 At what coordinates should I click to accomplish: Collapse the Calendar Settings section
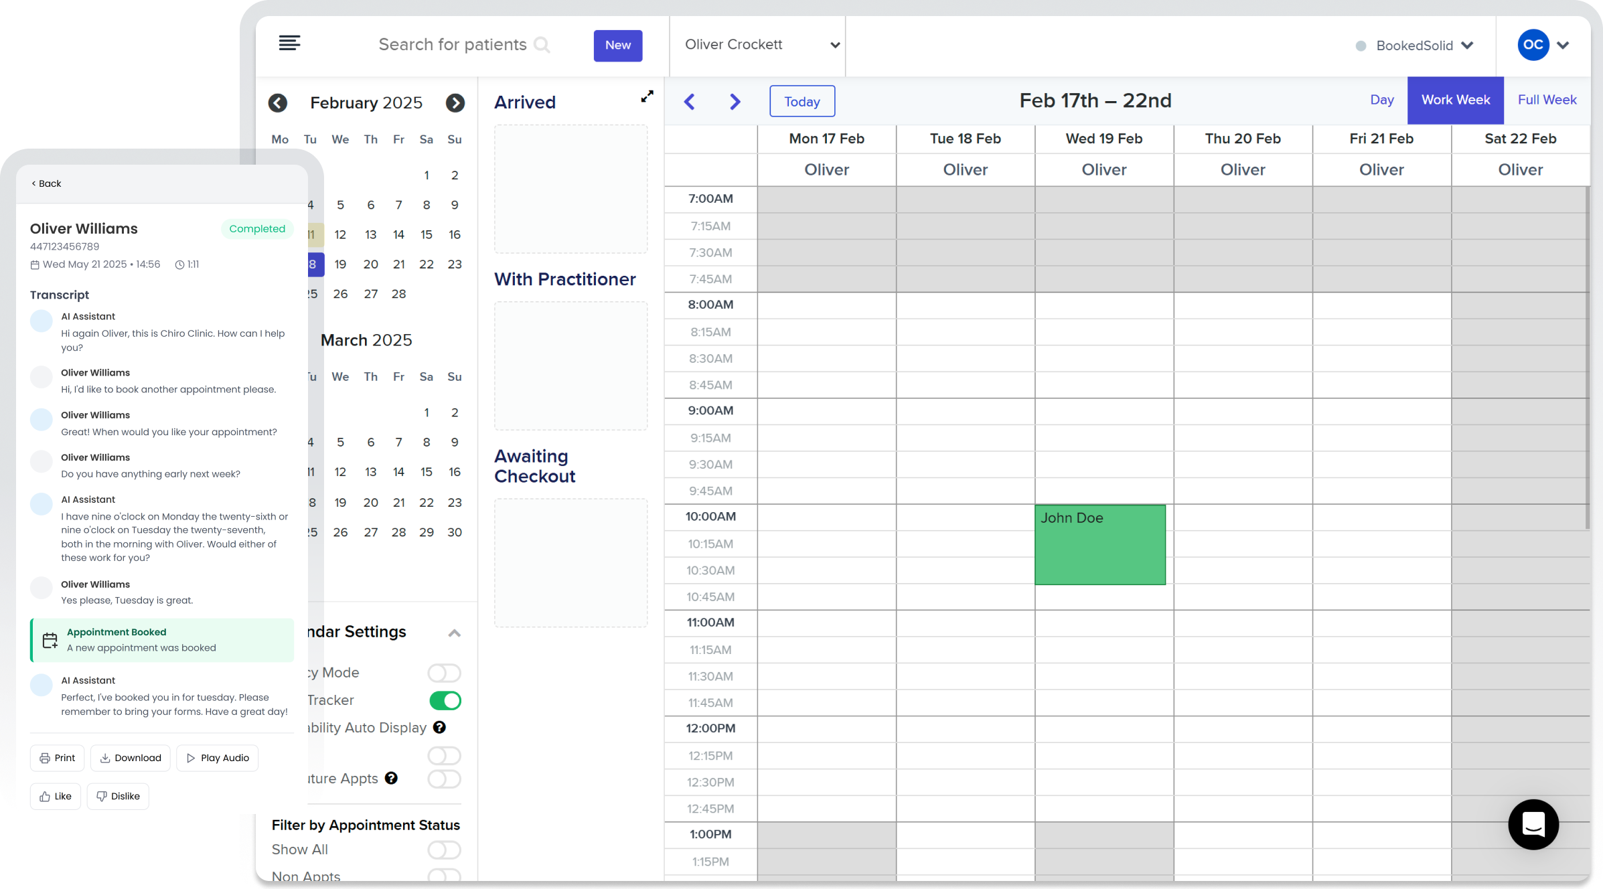[x=454, y=633]
